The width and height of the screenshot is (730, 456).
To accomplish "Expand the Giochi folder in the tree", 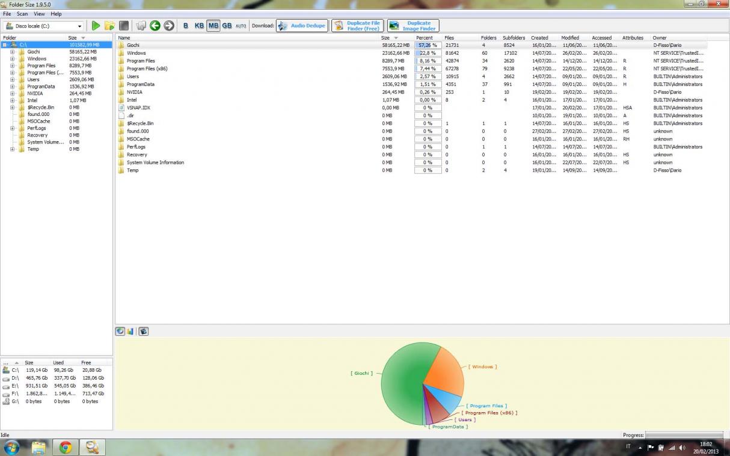I will pos(12,52).
